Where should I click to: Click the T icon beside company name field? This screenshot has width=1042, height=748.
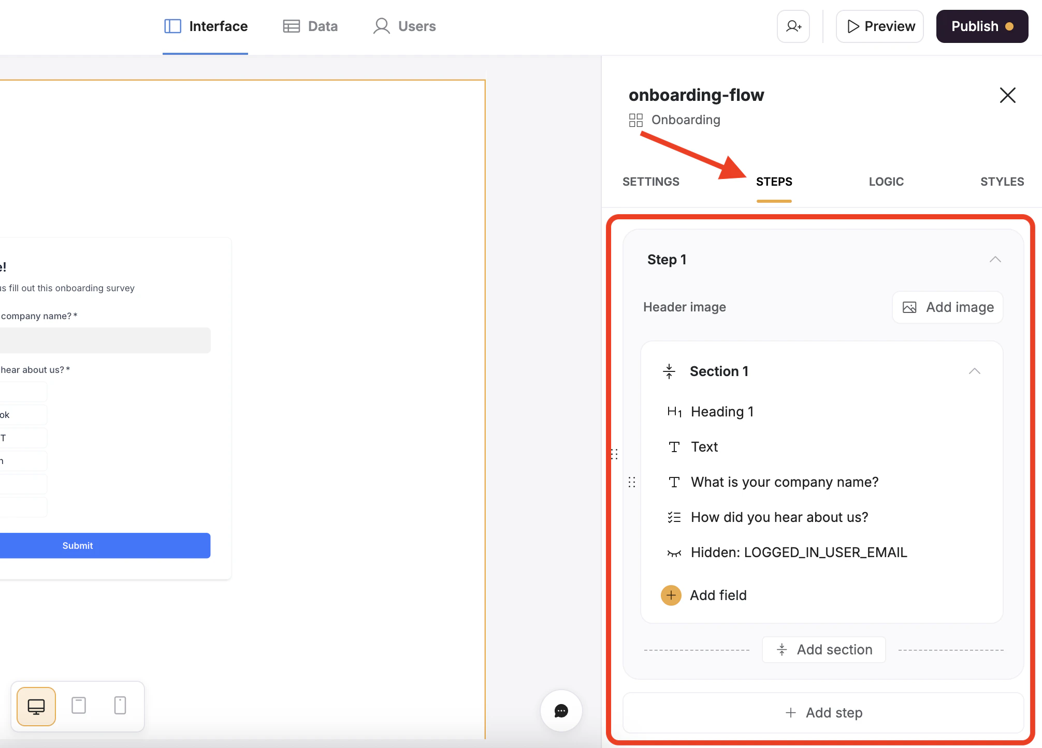tap(674, 482)
